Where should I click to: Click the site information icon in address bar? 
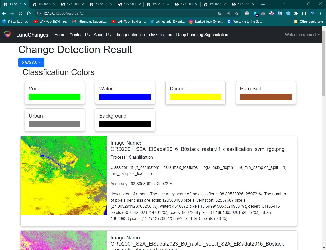point(39,13)
